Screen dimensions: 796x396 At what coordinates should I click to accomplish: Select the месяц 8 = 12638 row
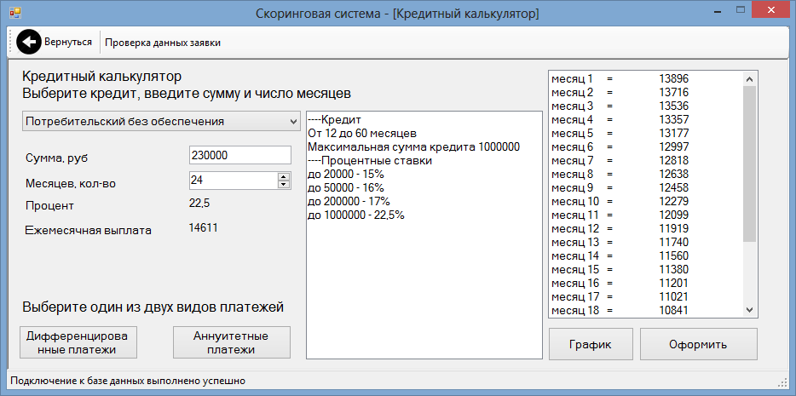click(x=646, y=175)
